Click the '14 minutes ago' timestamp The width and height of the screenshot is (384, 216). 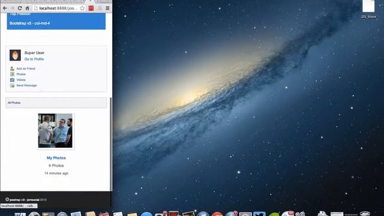(x=56, y=173)
